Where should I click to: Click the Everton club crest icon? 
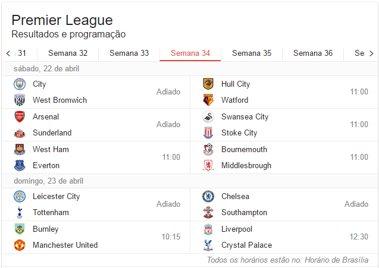coord(20,165)
